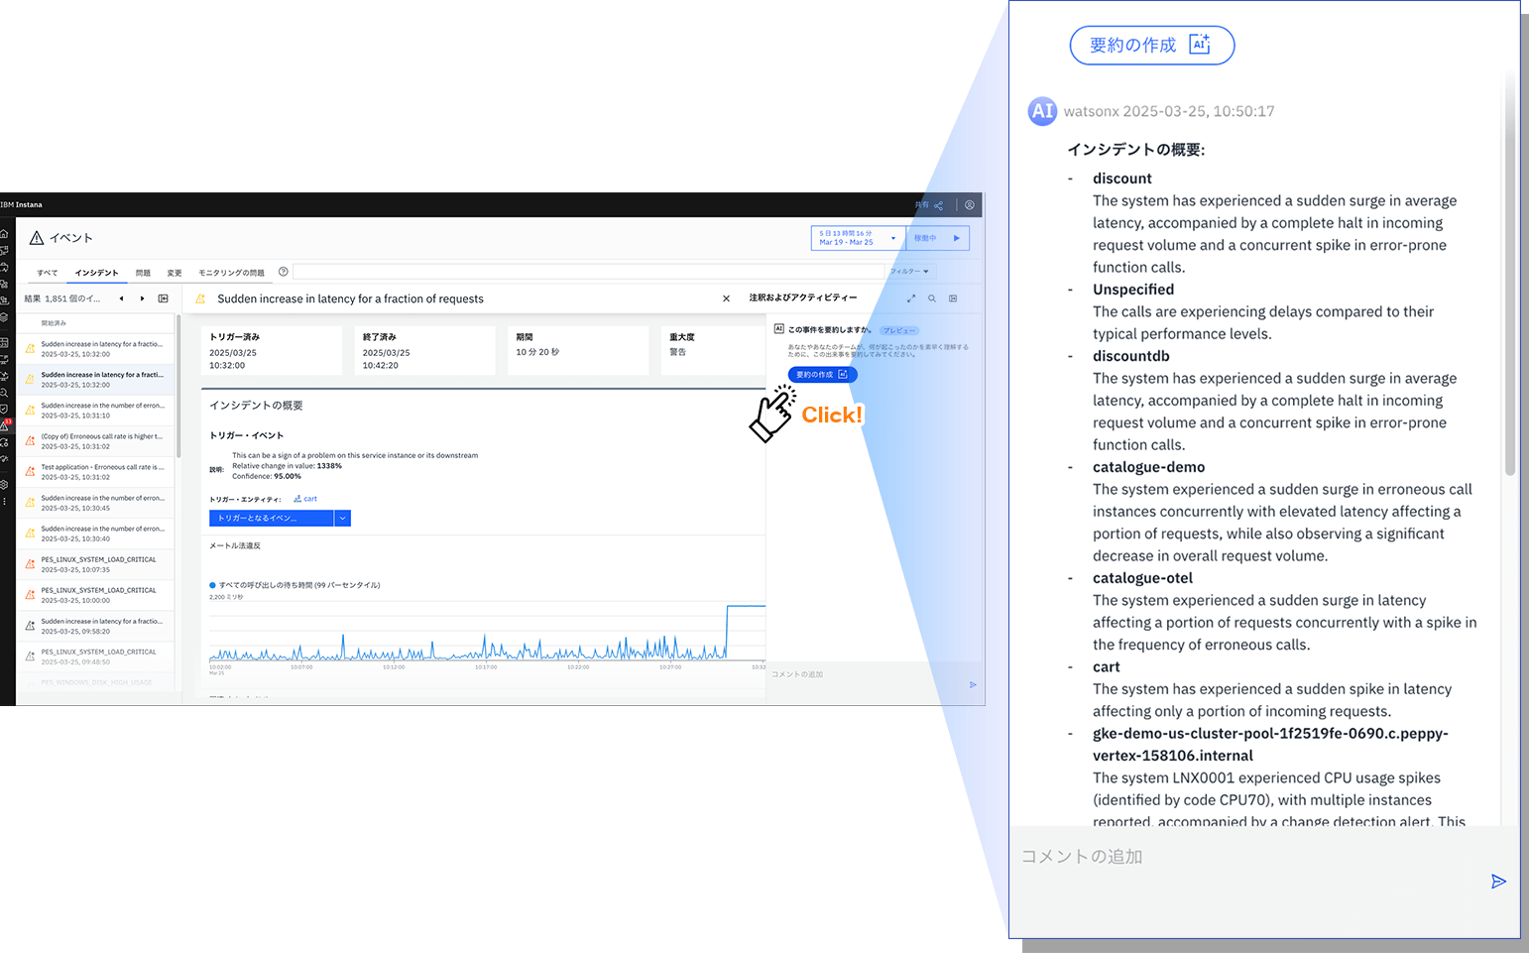The width and height of the screenshot is (1529, 953).
Task: Click the 'catalogue-demo' heading in summary
Action: click(1148, 467)
